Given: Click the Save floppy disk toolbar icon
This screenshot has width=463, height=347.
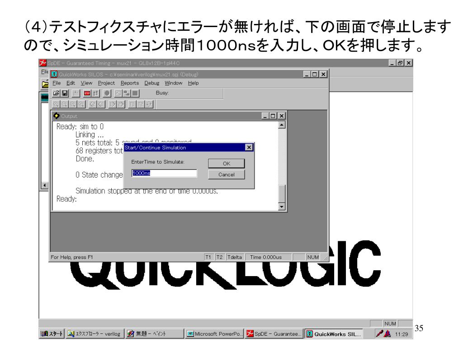Looking at the screenshot, I should (65, 93).
